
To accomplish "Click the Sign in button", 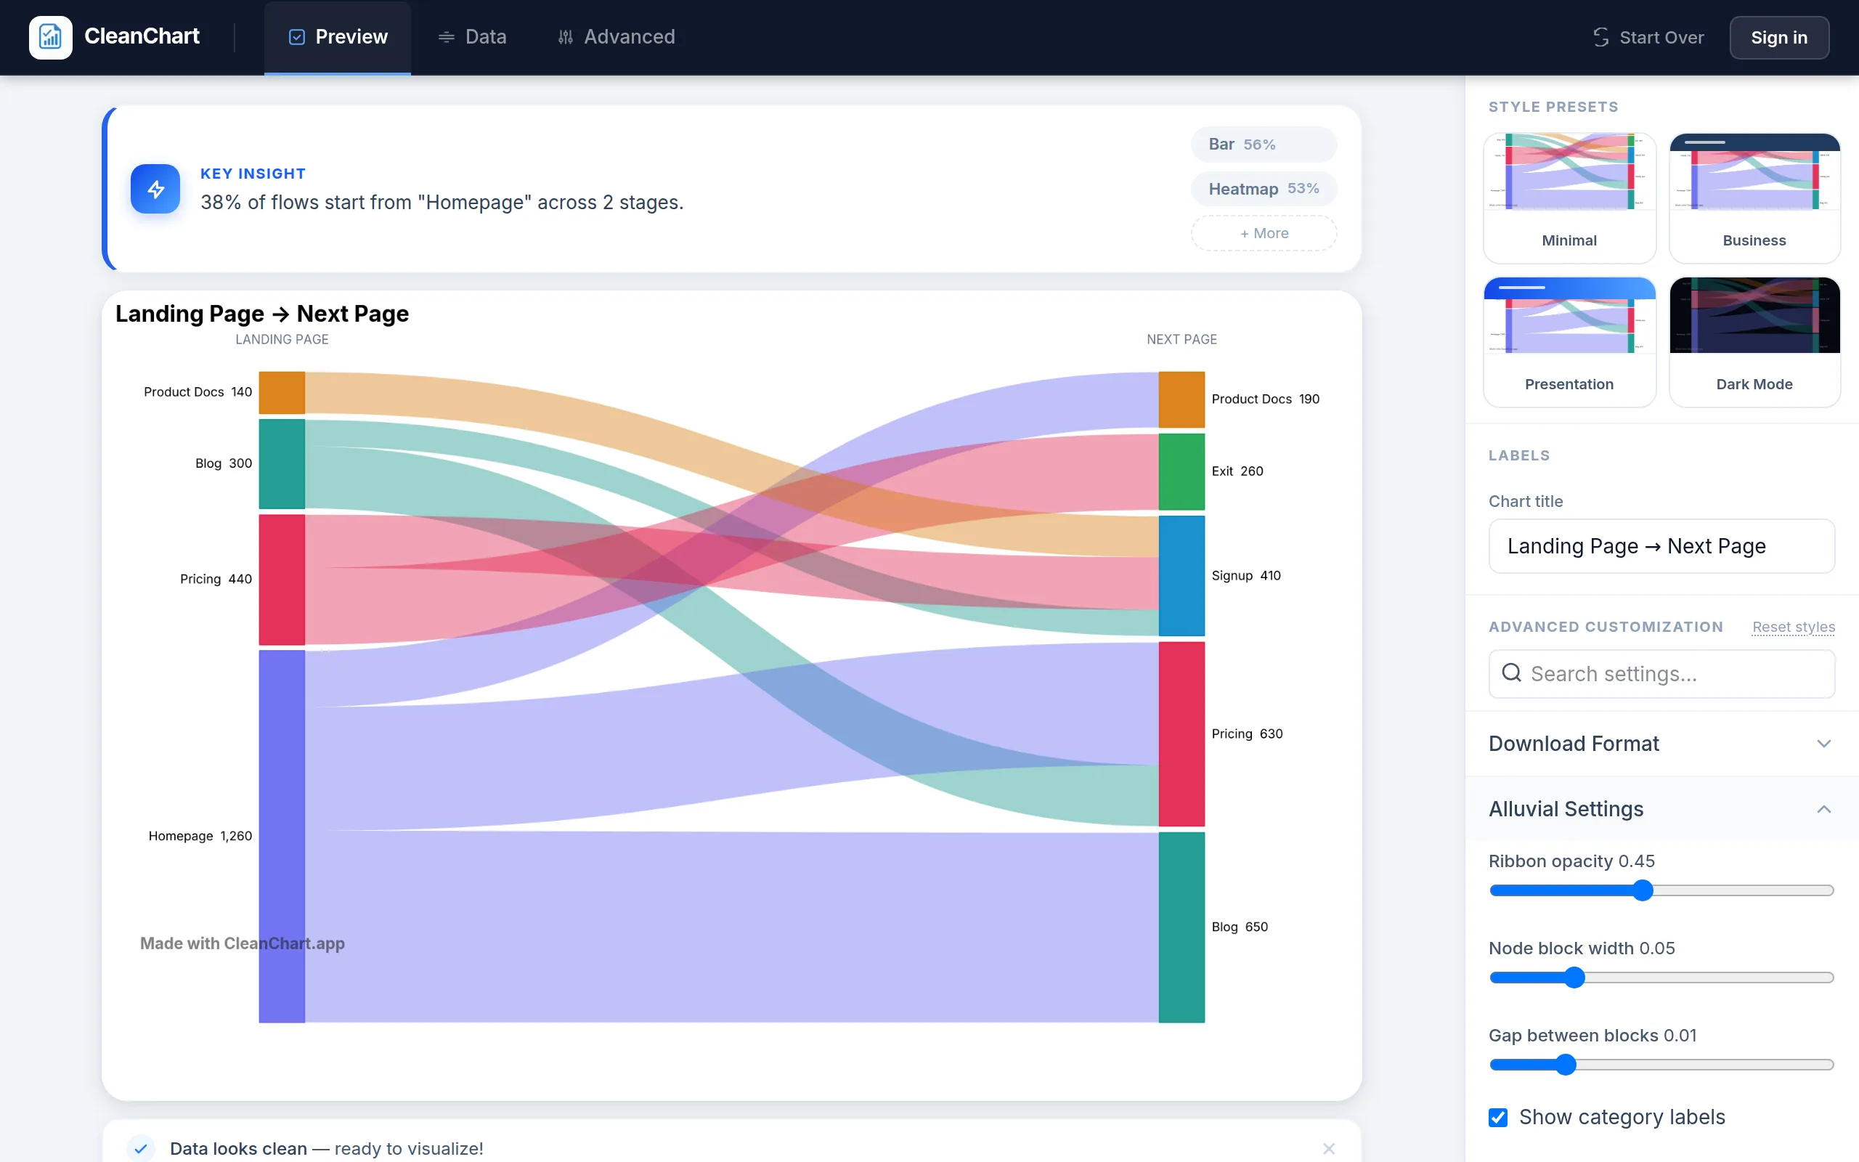I will [x=1778, y=37].
